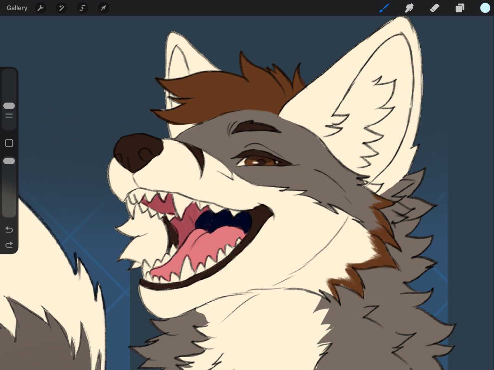Open the Adjustments menu
This screenshot has width=494, height=370.
pos(61,8)
